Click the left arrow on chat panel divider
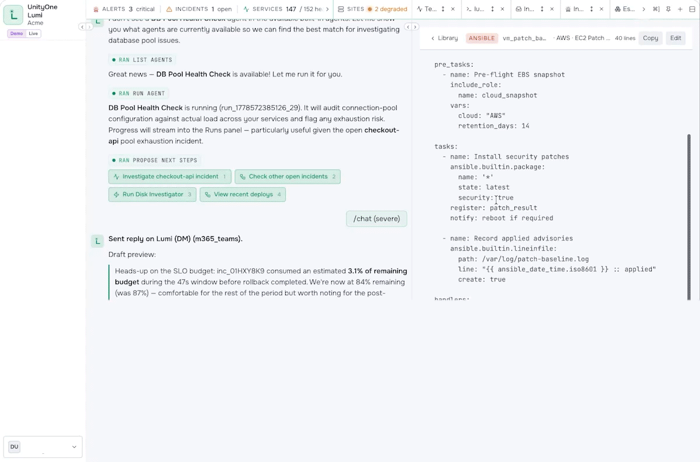The image size is (700, 462). [x=408, y=27]
